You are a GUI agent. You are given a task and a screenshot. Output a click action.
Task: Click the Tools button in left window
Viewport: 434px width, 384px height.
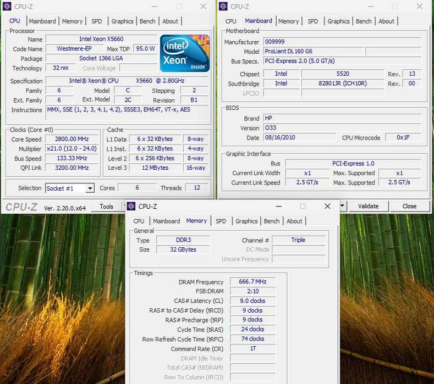(x=107, y=207)
